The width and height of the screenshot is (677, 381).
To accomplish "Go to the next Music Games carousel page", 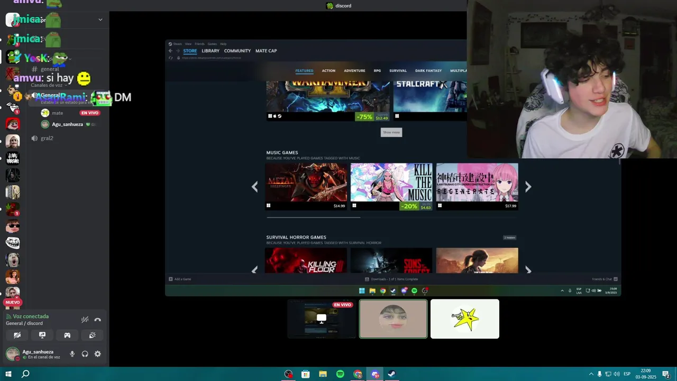I will coord(528,186).
